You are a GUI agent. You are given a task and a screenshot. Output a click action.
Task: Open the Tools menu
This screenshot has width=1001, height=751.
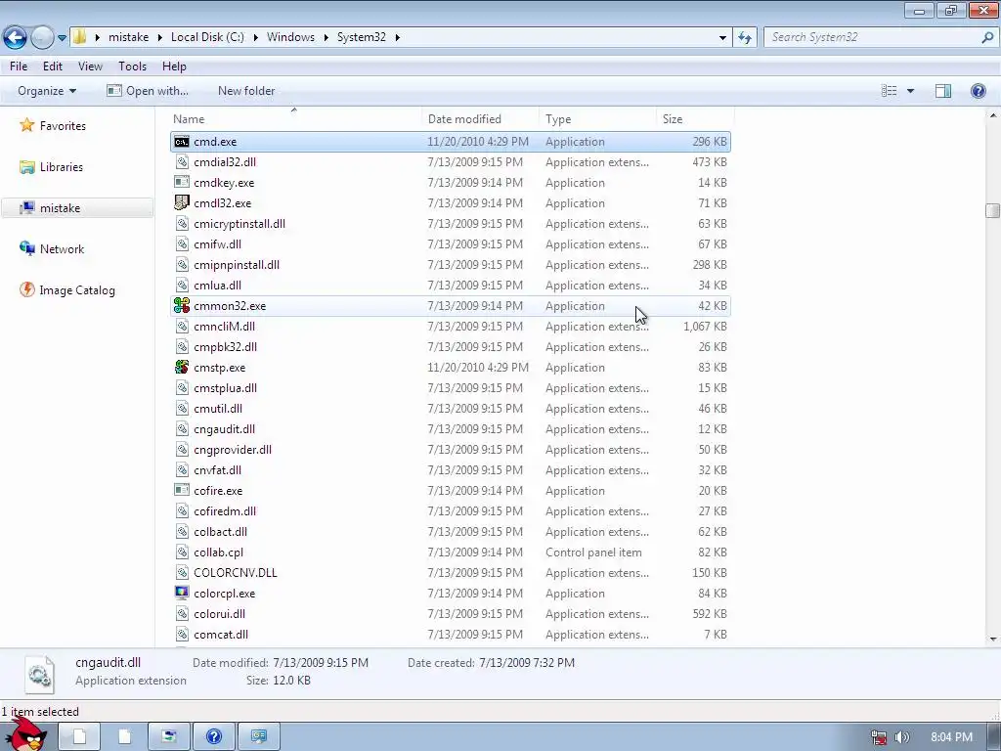132,66
